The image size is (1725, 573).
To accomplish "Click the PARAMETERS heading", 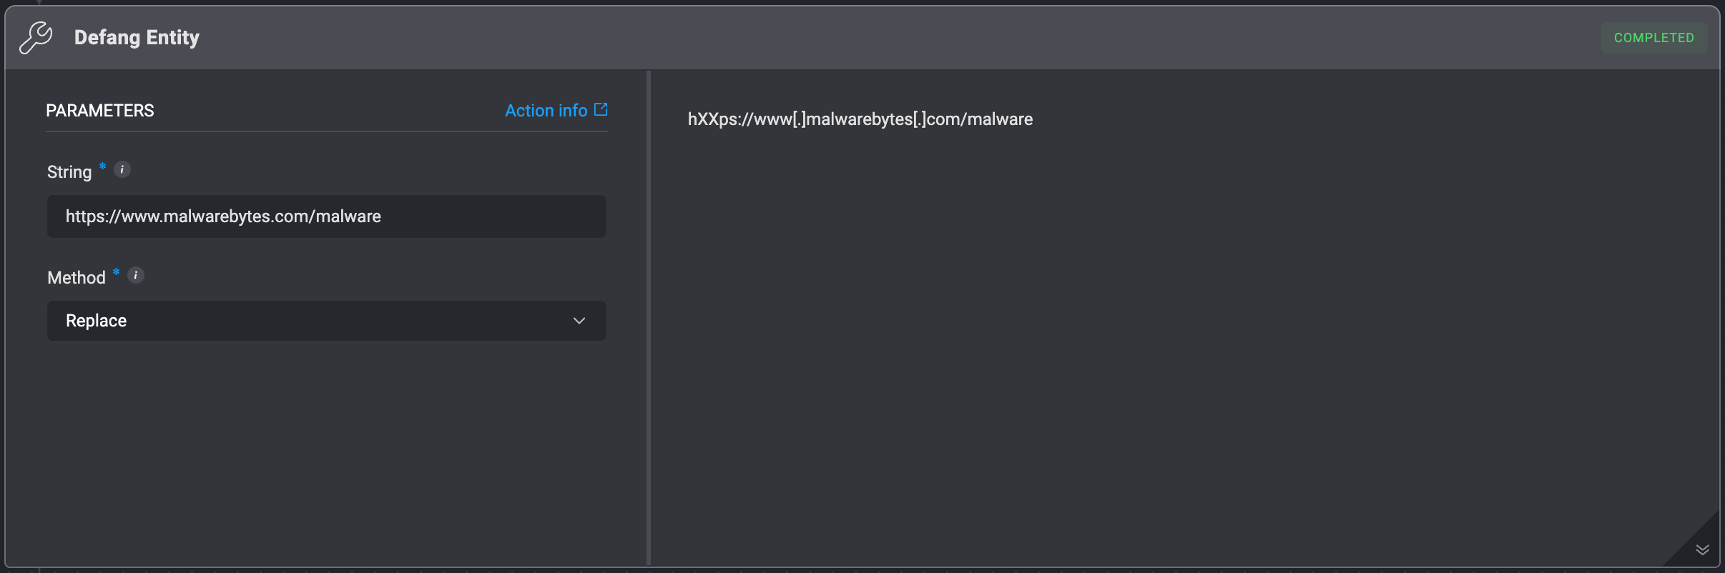I will click(100, 111).
